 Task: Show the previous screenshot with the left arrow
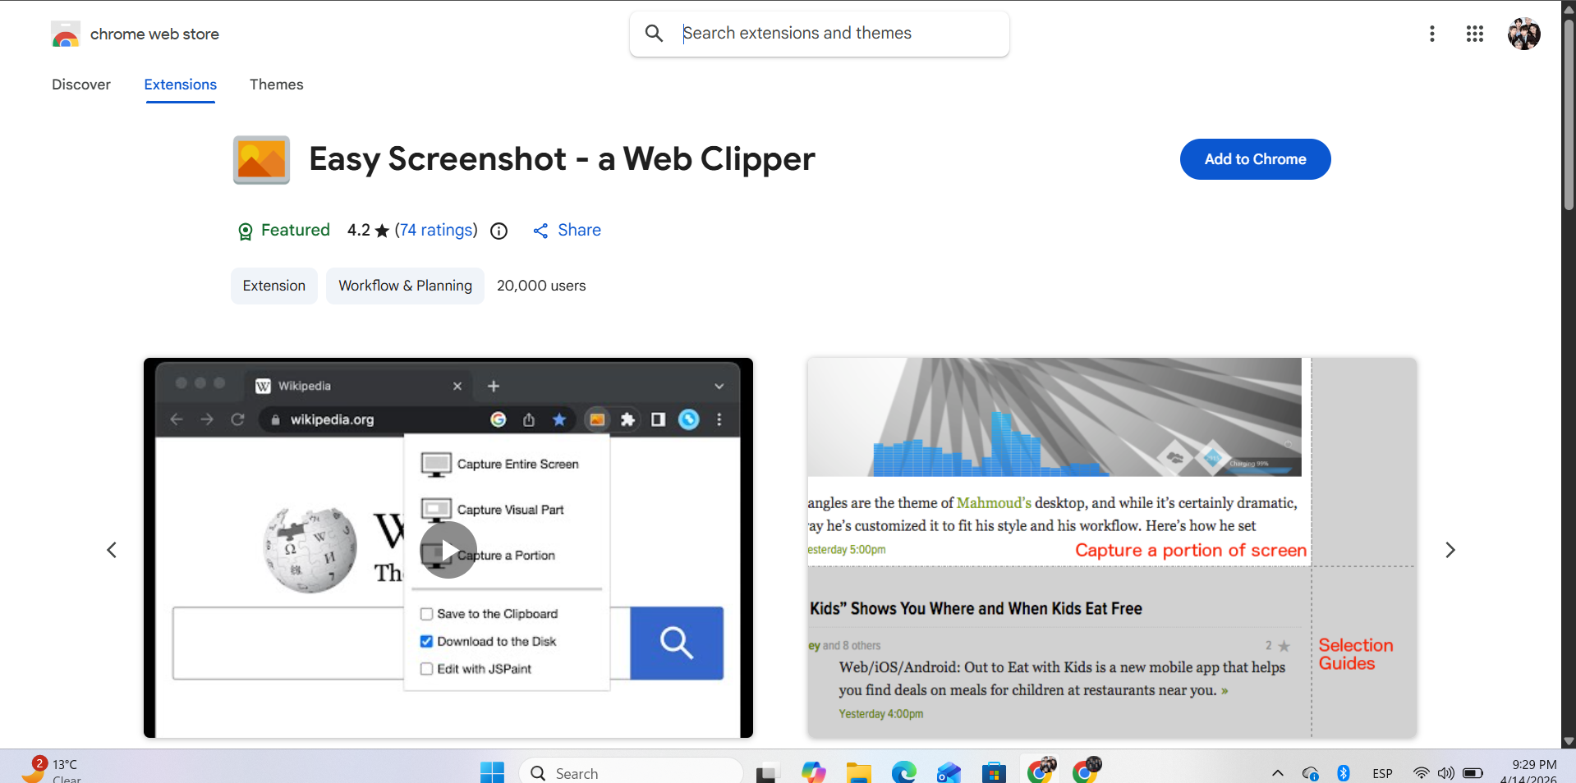[x=112, y=550]
